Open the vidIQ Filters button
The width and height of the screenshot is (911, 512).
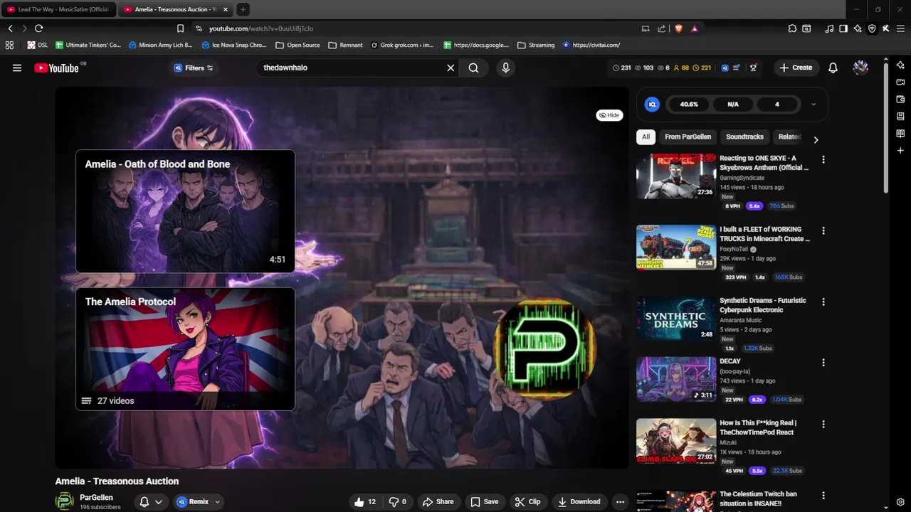194,68
